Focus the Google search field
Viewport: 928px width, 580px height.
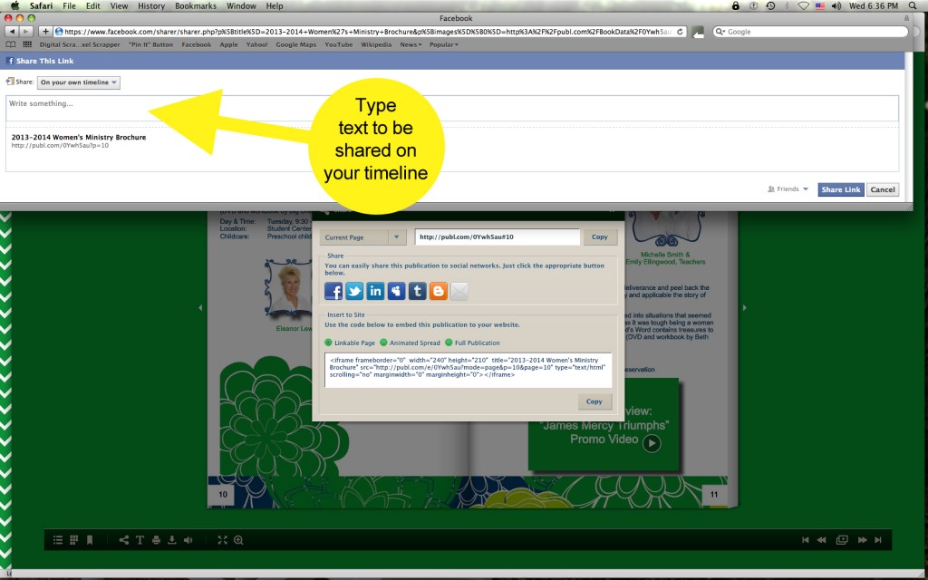[x=810, y=32]
